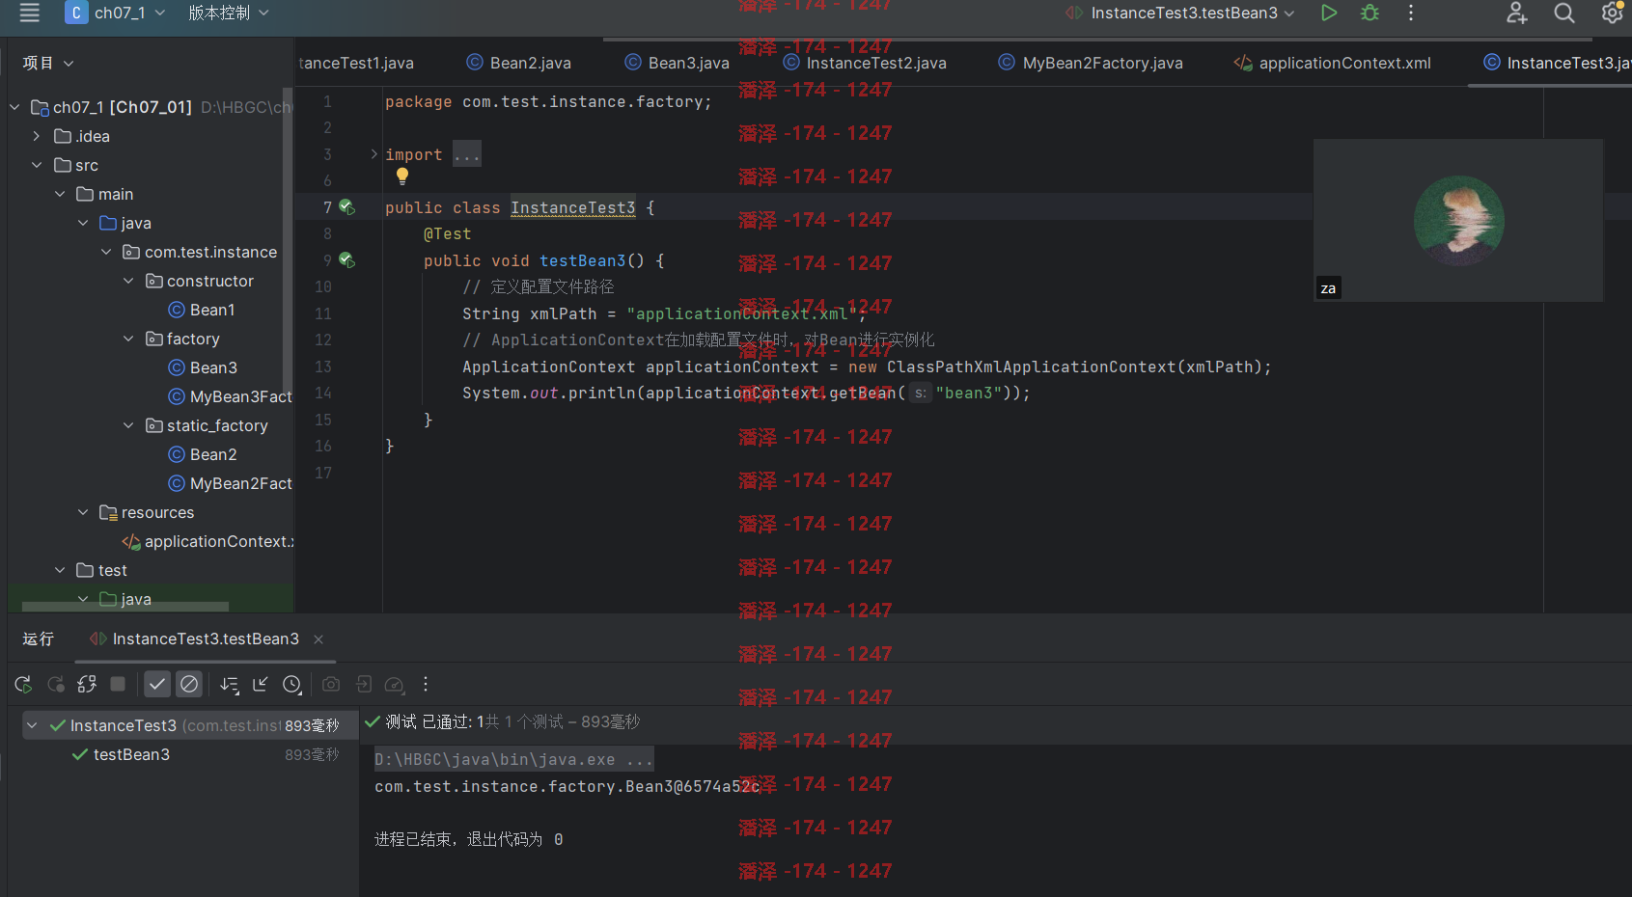Open more run actions in the title bar
The width and height of the screenshot is (1632, 897).
click(1411, 13)
